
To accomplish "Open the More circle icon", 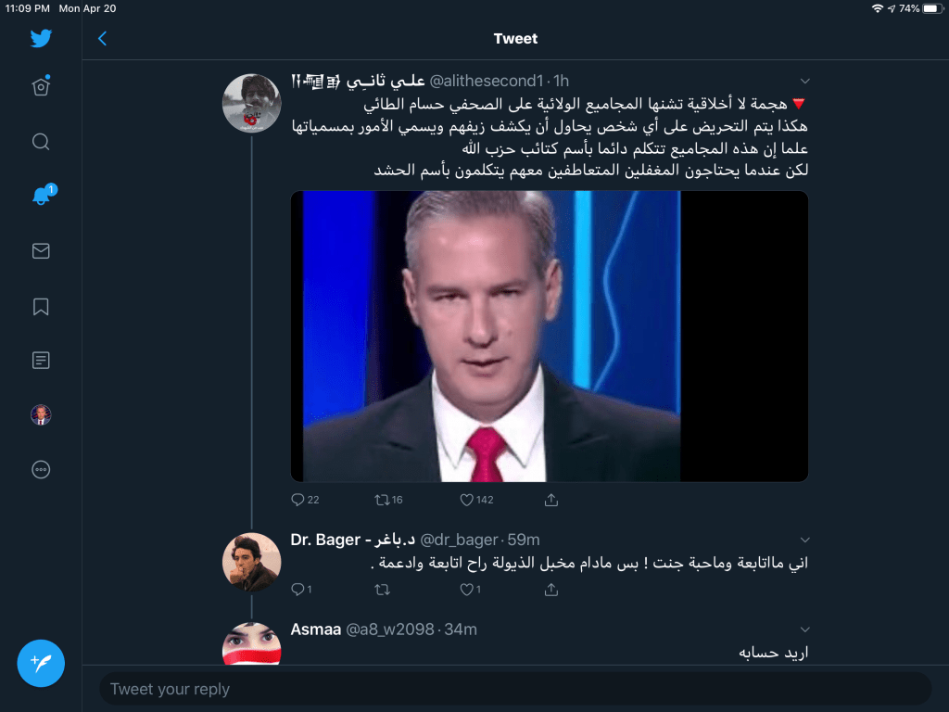I will point(41,469).
